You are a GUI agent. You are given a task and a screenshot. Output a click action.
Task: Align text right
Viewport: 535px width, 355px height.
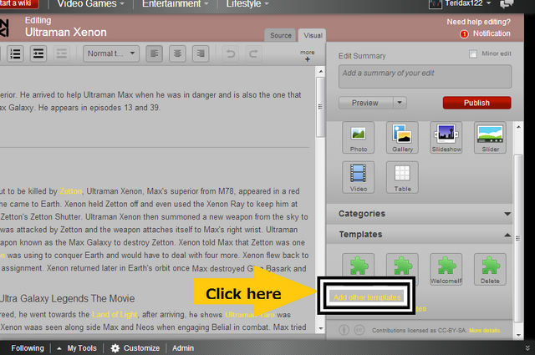(x=201, y=53)
